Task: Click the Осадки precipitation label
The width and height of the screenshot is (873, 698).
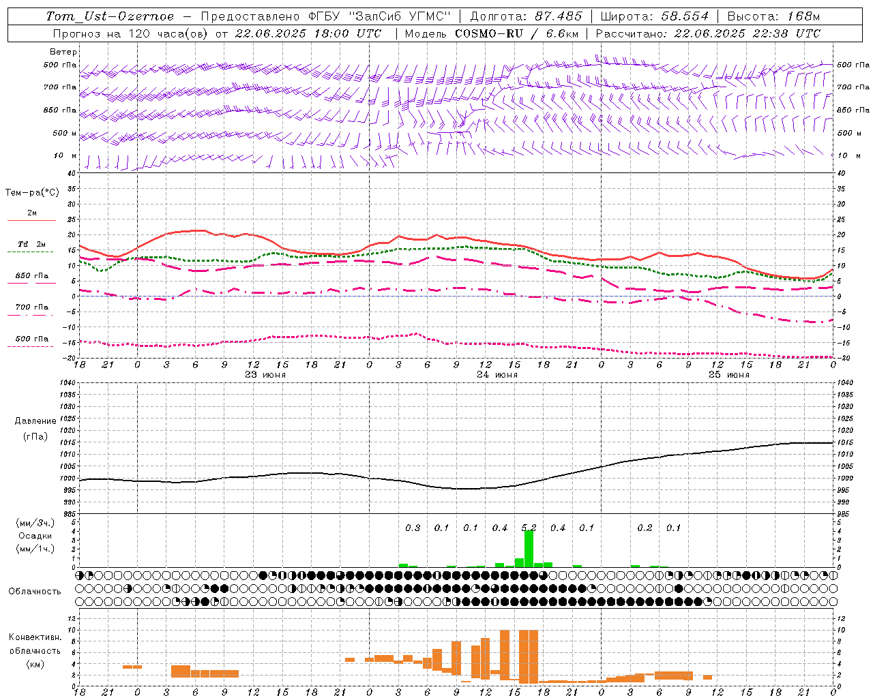Action: click(35, 536)
